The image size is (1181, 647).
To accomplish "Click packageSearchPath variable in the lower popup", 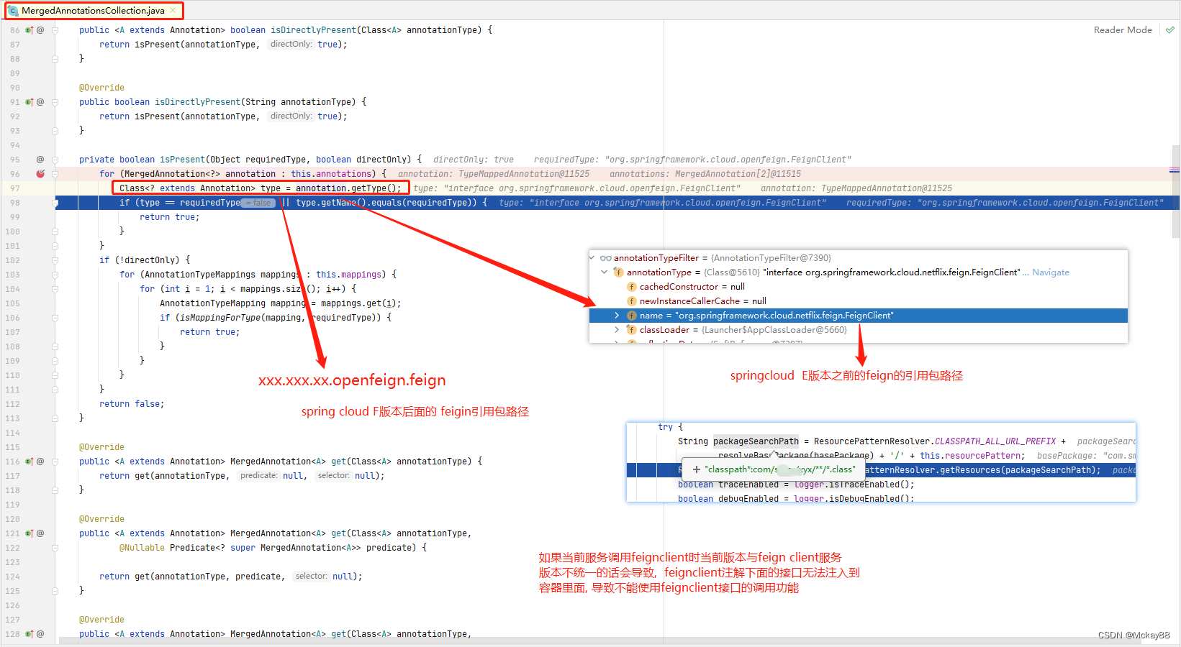I will tap(756, 441).
